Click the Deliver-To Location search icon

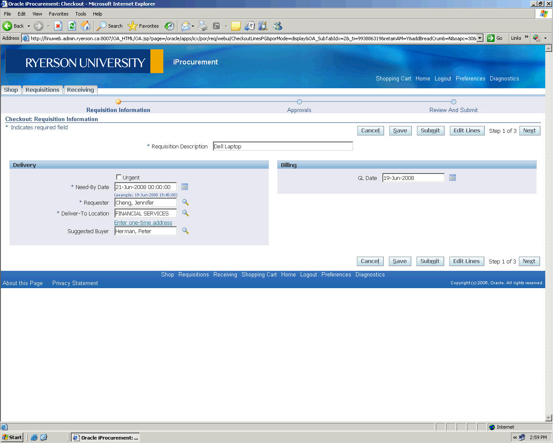[185, 213]
